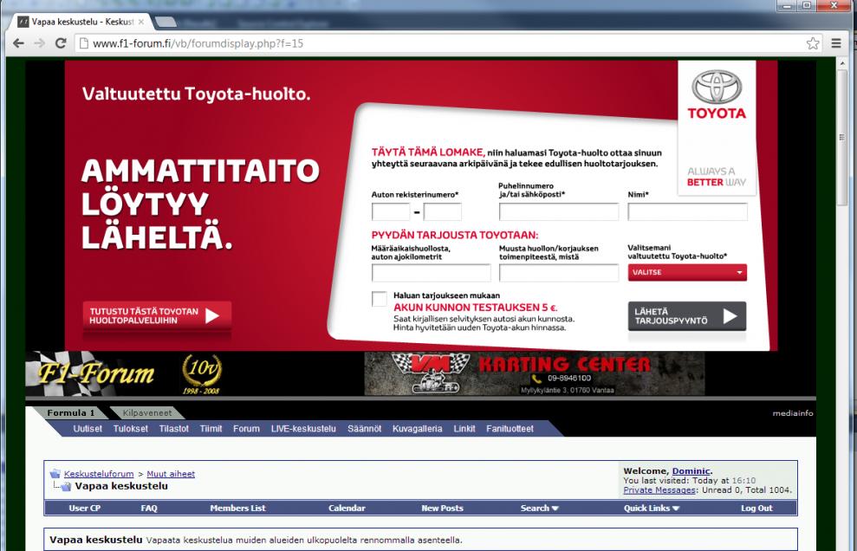Expand the Search dropdown in forum navbar

(x=539, y=508)
